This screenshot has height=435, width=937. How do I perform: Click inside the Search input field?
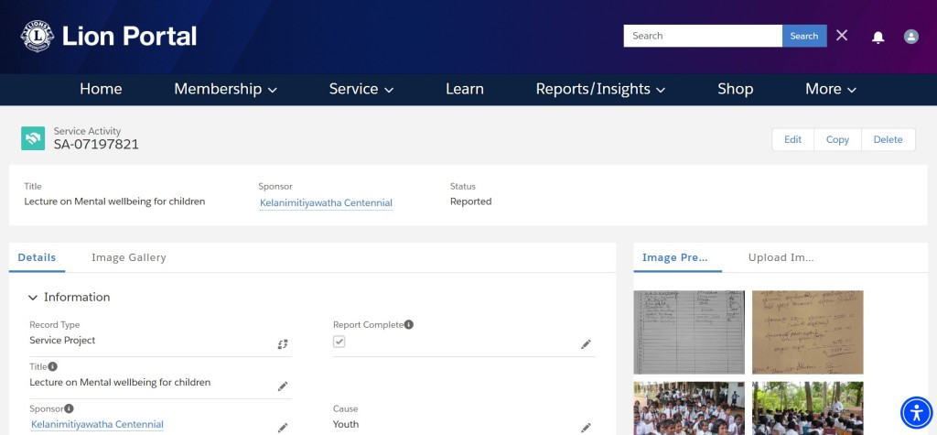[703, 36]
